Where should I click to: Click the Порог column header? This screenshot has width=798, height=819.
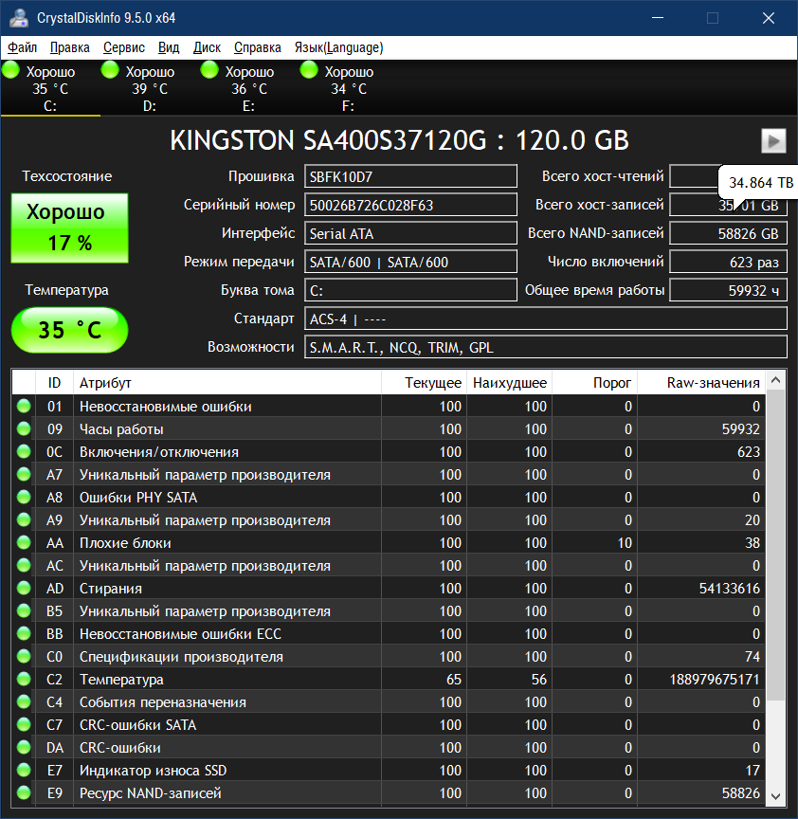point(594,383)
